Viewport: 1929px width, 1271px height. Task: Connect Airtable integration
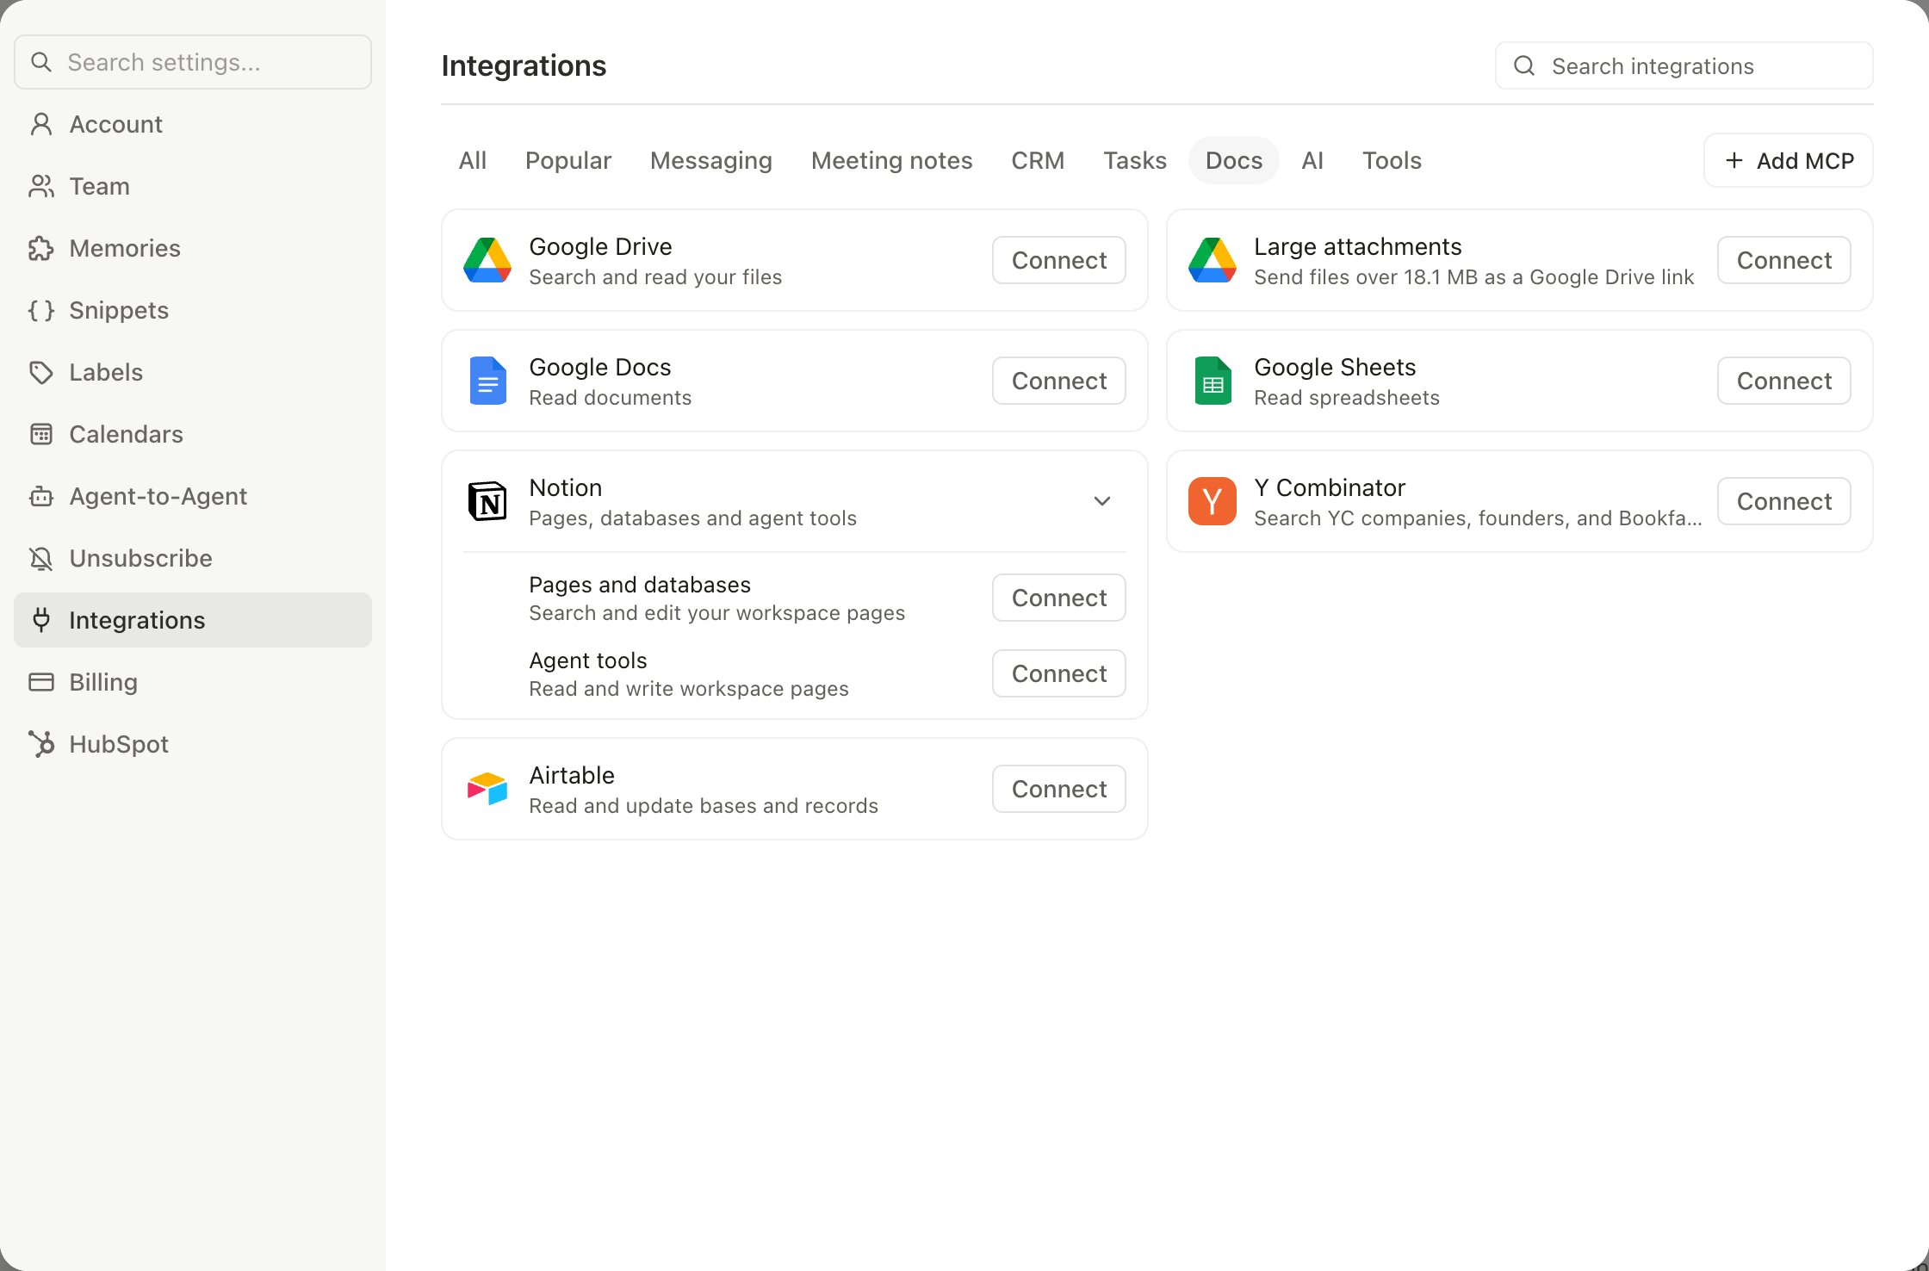[1059, 789]
